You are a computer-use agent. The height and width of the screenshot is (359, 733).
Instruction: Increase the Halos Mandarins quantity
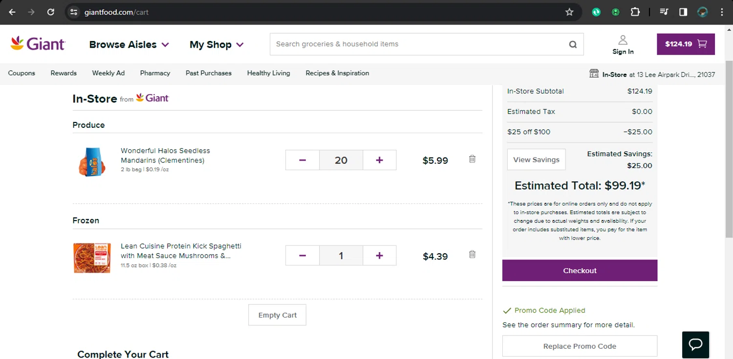click(x=379, y=160)
